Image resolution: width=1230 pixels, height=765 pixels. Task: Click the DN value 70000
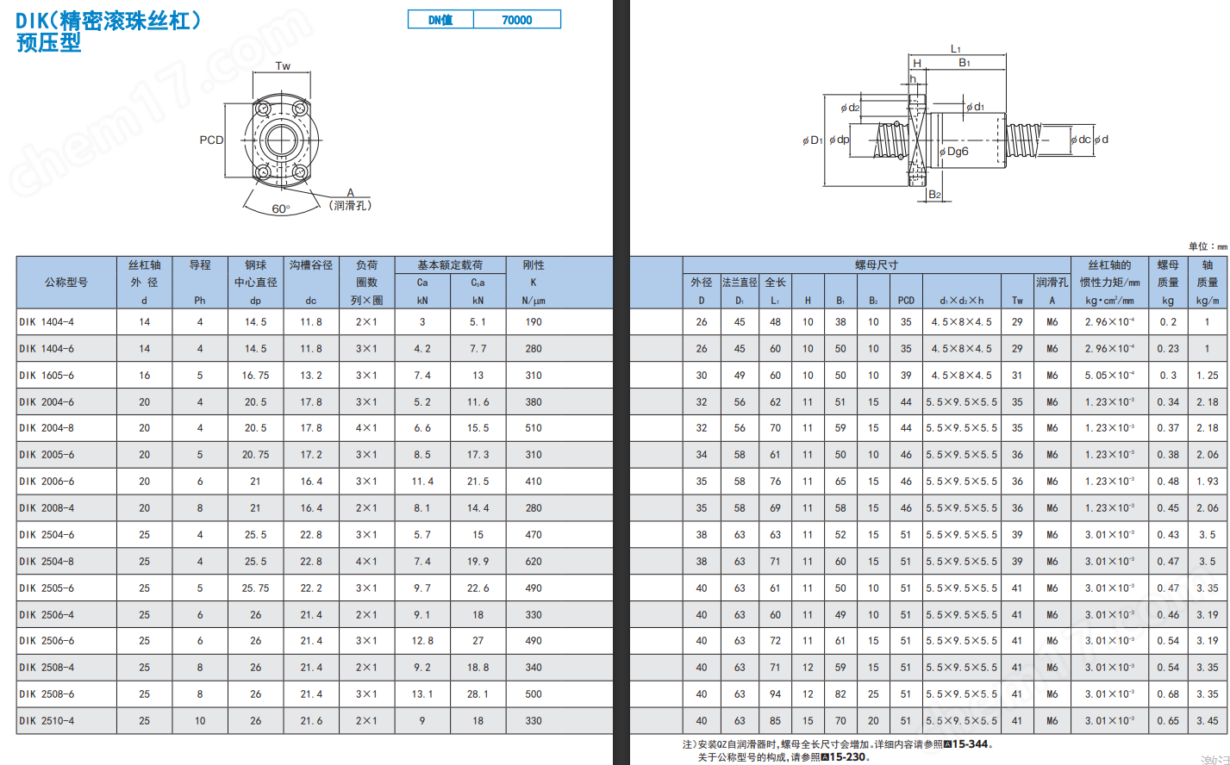click(x=517, y=20)
